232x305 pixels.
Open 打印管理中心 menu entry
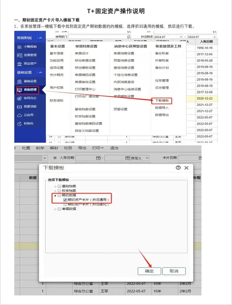85,89
